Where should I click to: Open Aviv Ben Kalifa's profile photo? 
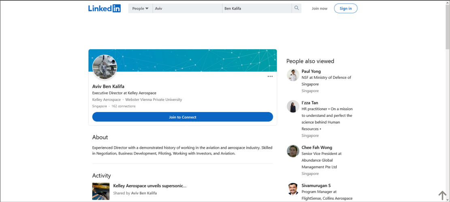105,67
